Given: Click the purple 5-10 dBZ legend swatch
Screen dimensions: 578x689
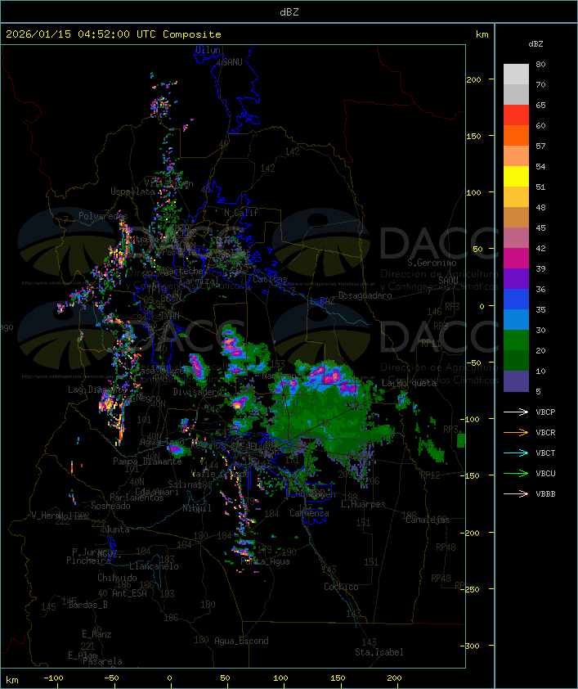Looking at the screenshot, I should pyautogui.click(x=516, y=381).
